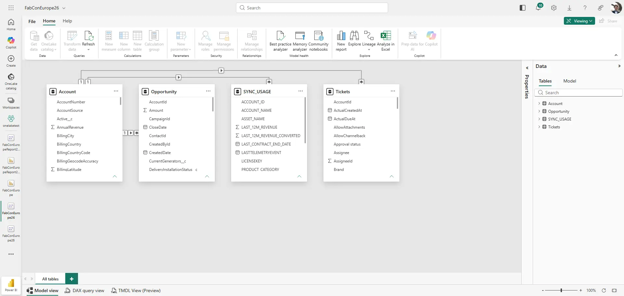The height and width of the screenshot is (296, 624).
Task: Open OneLake catalog in sidebar
Action: pyautogui.click(x=11, y=81)
